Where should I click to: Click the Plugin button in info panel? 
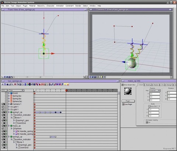[x=128, y=101]
